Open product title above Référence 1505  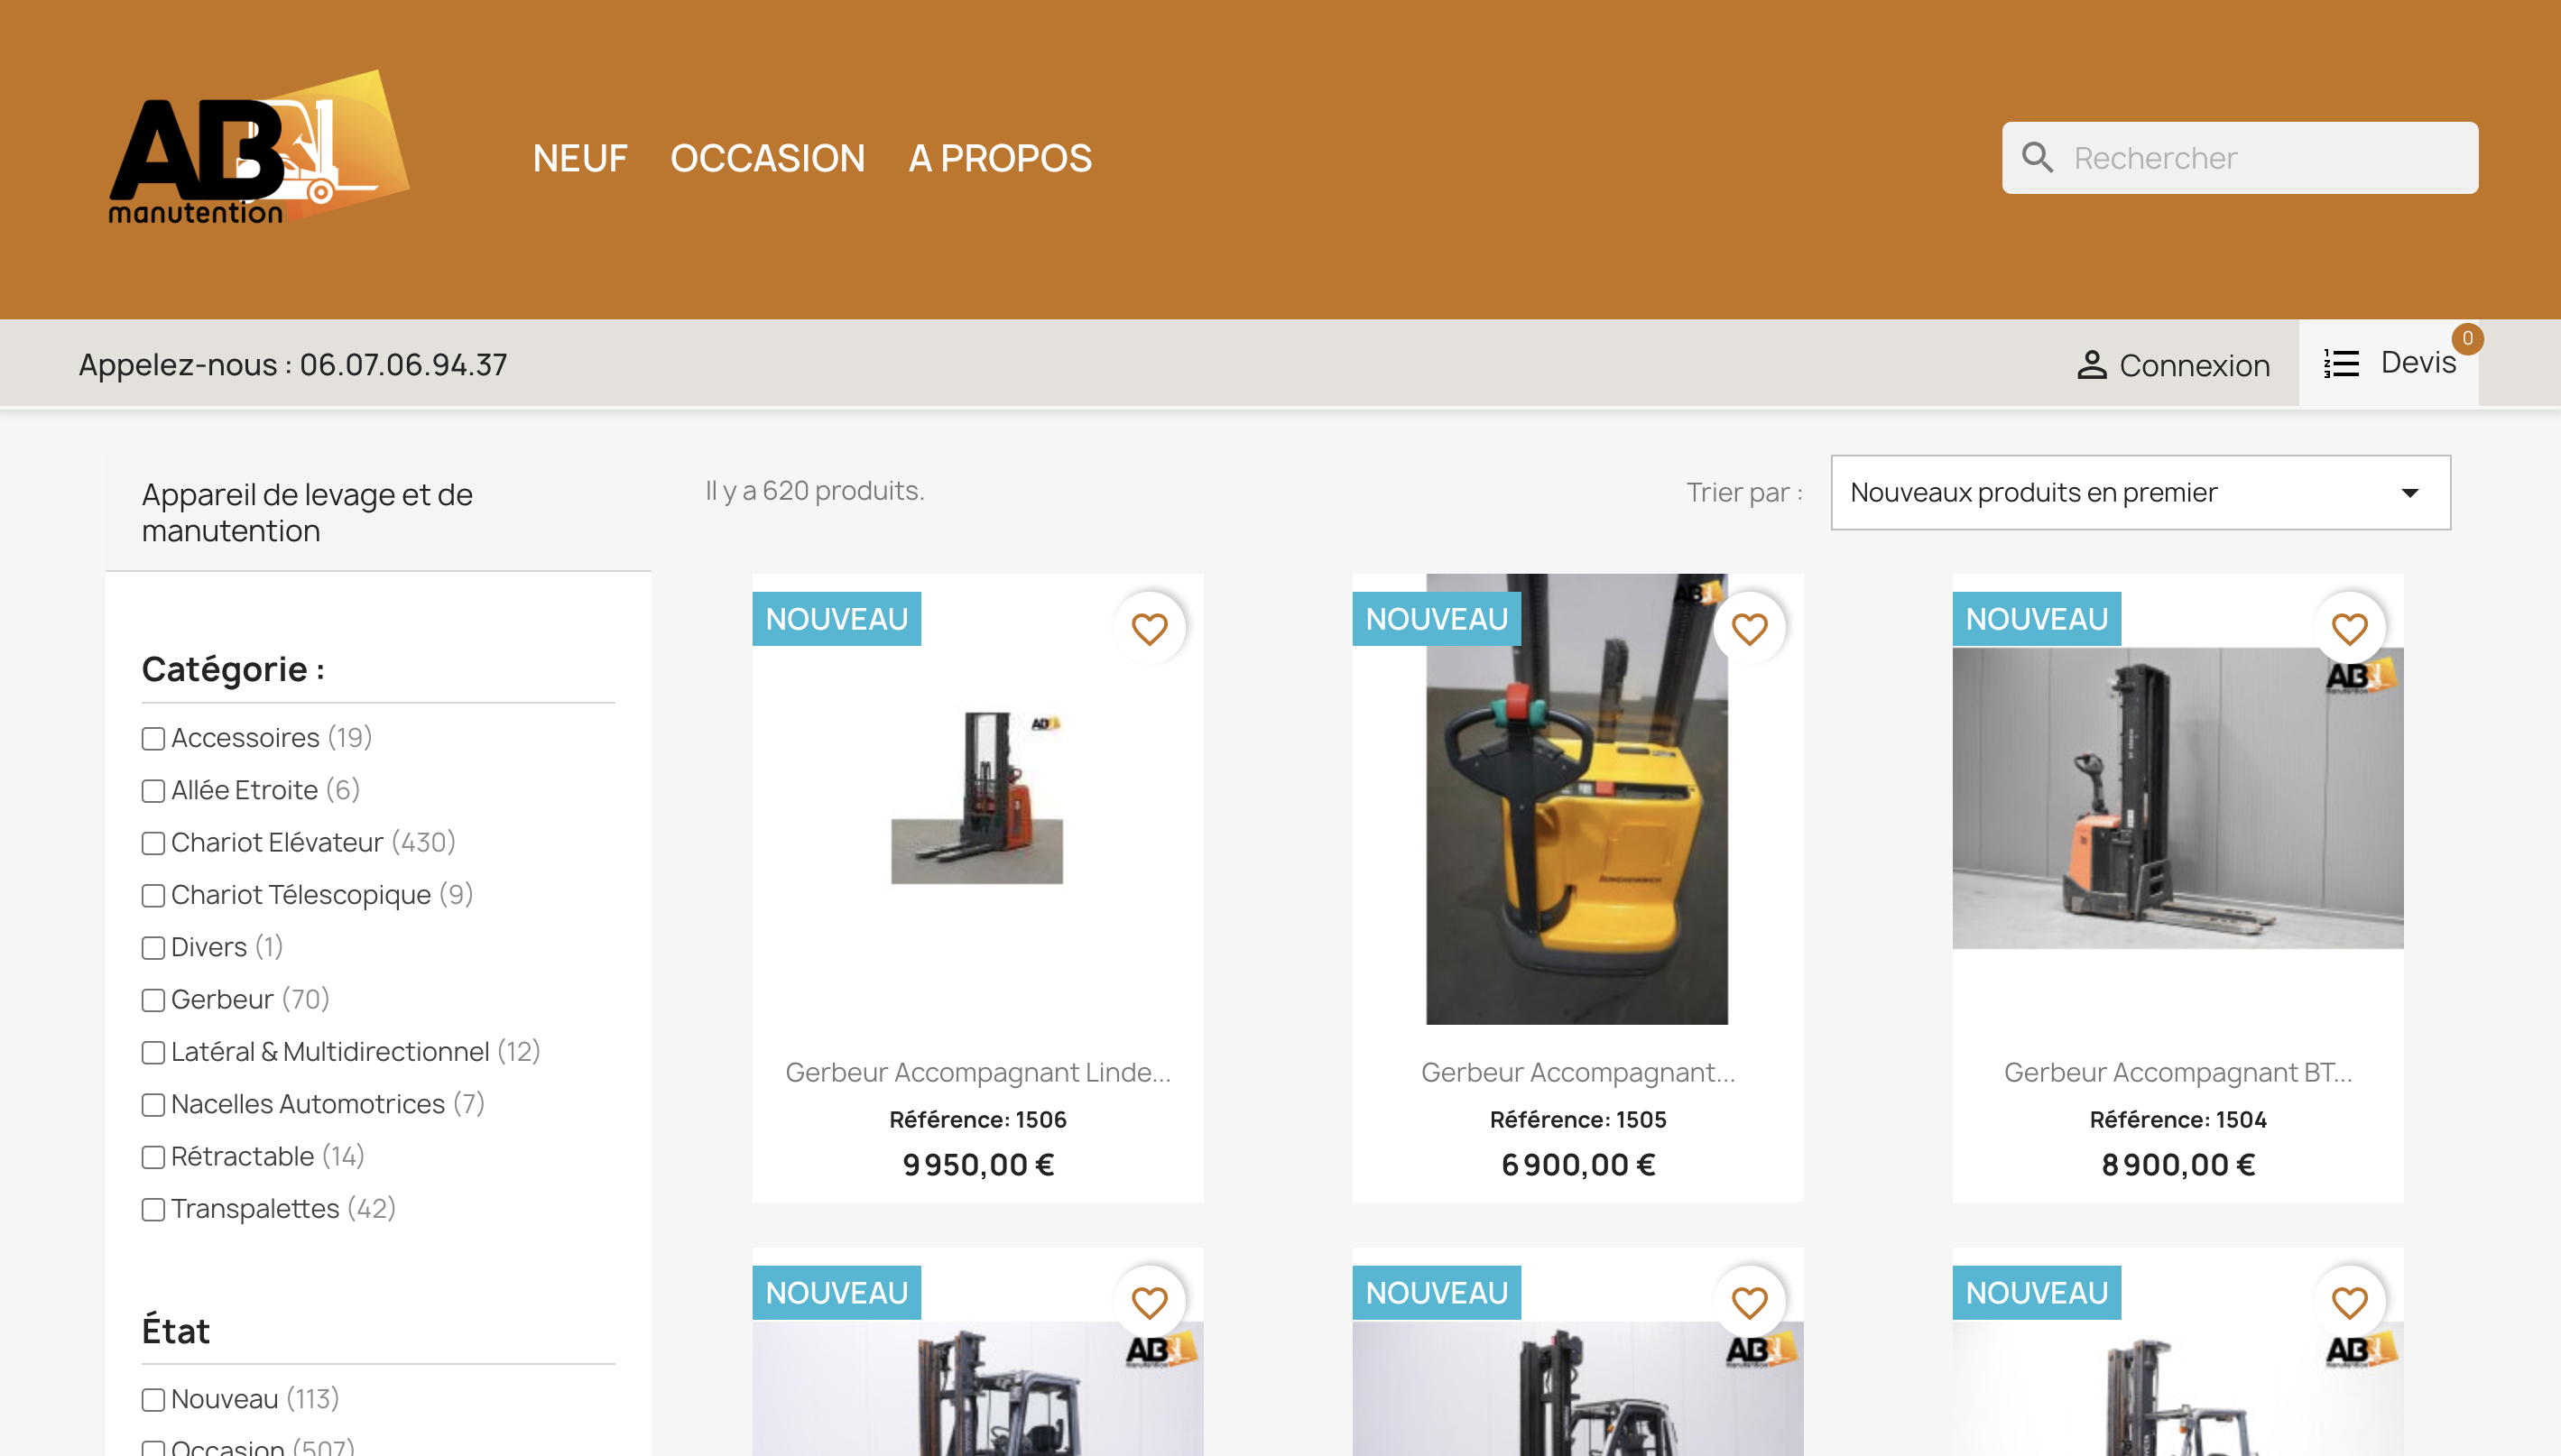pos(1578,1072)
